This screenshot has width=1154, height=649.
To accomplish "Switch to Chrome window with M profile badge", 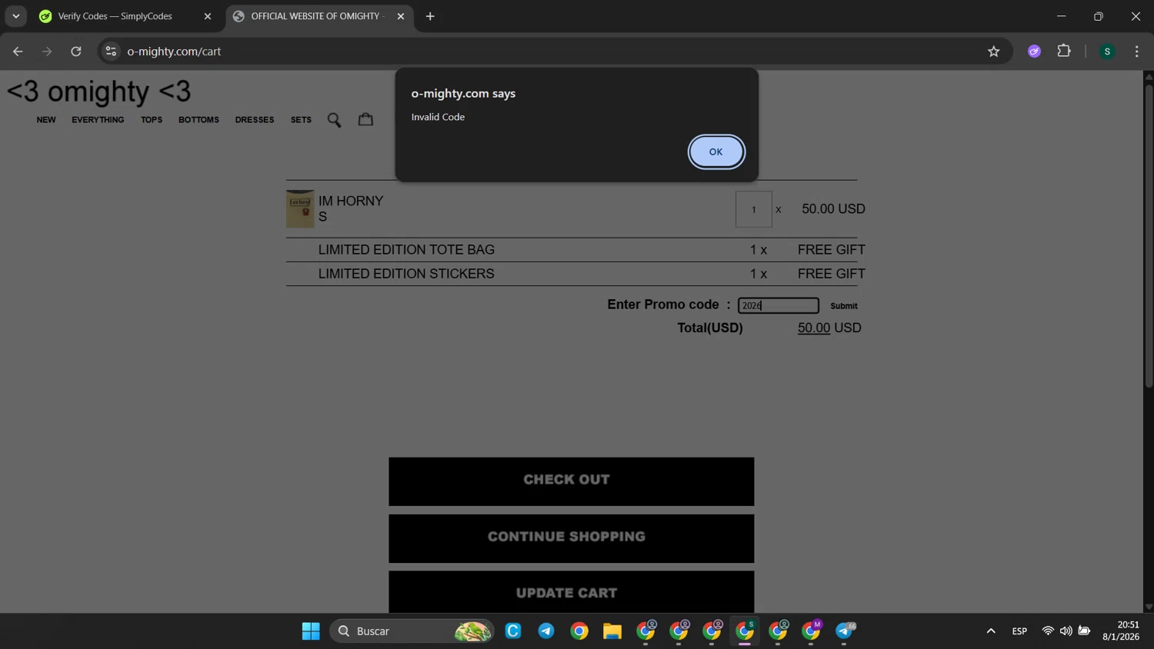I will 811,631.
